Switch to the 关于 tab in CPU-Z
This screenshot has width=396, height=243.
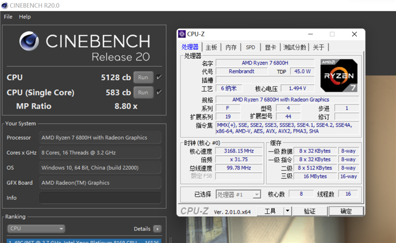[x=319, y=47]
